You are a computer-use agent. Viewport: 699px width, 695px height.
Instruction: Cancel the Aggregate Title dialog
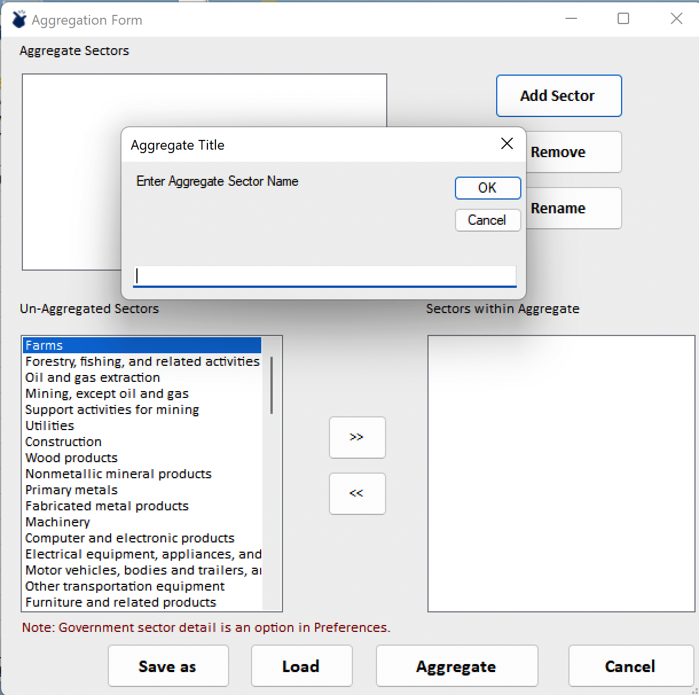tap(488, 220)
